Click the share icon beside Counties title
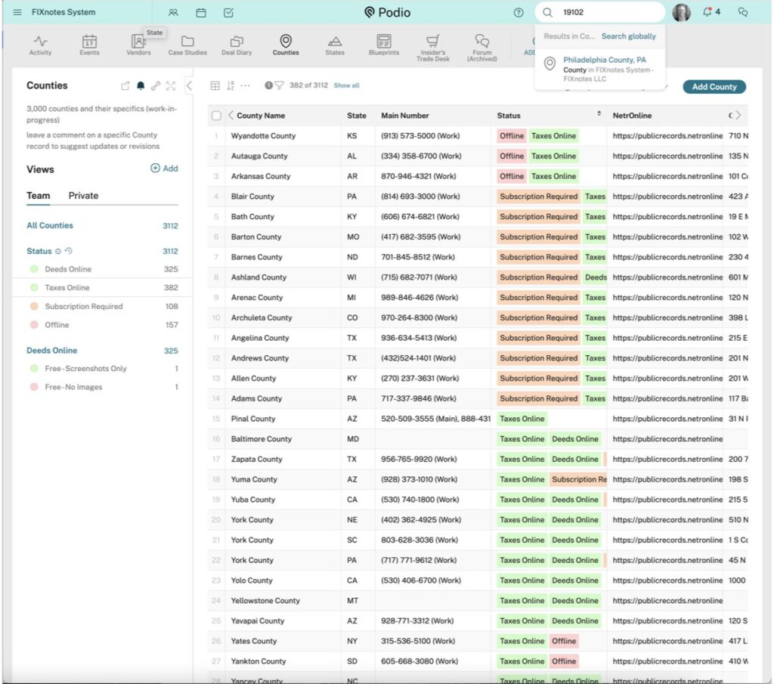774x684 pixels. (x=125, y=86)
